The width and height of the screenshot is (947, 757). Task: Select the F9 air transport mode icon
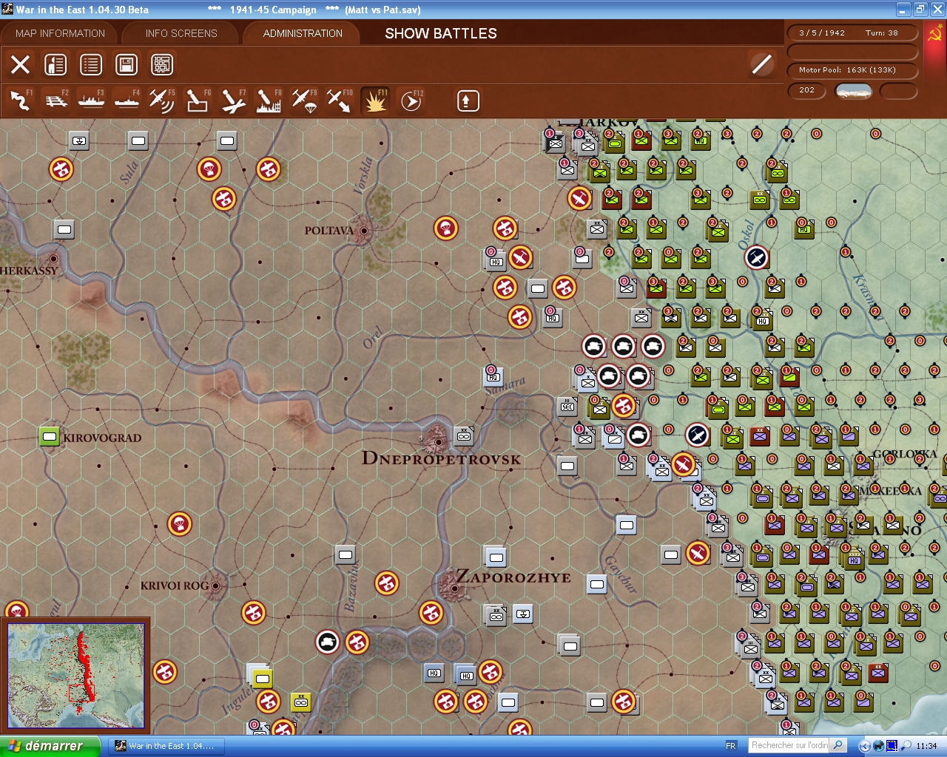click(304, 101)
